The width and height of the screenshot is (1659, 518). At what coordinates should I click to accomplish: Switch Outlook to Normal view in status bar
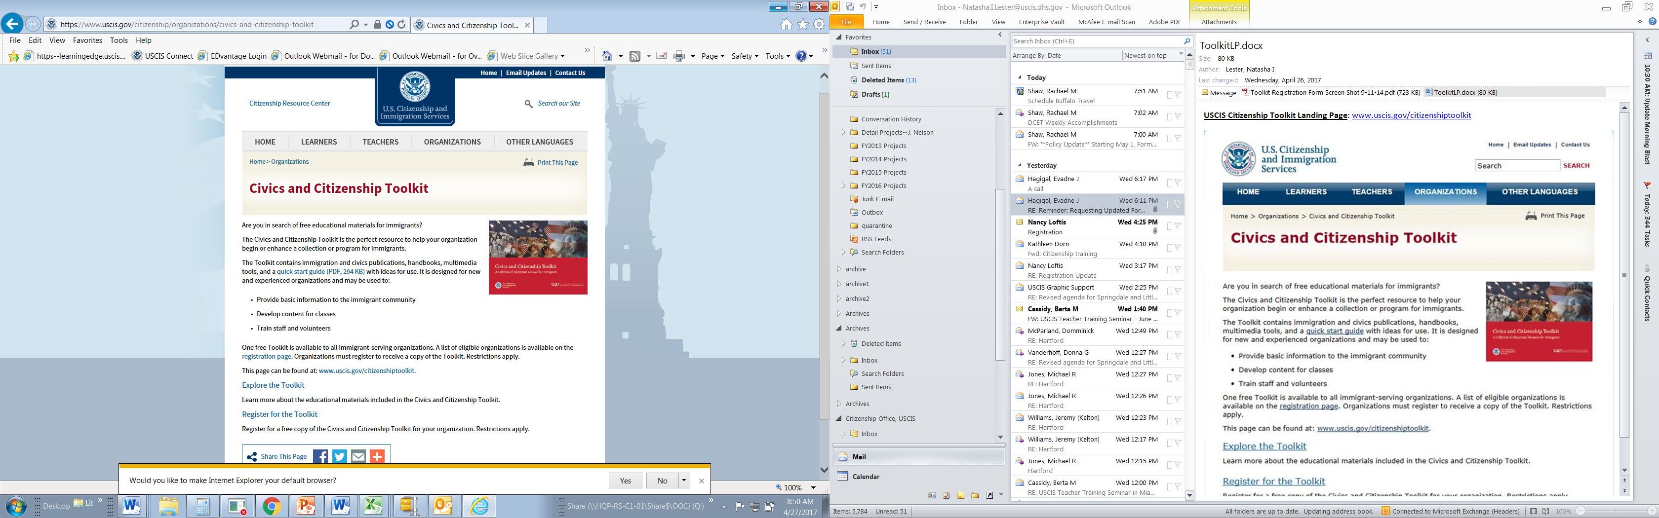(x=1534, y=512)
